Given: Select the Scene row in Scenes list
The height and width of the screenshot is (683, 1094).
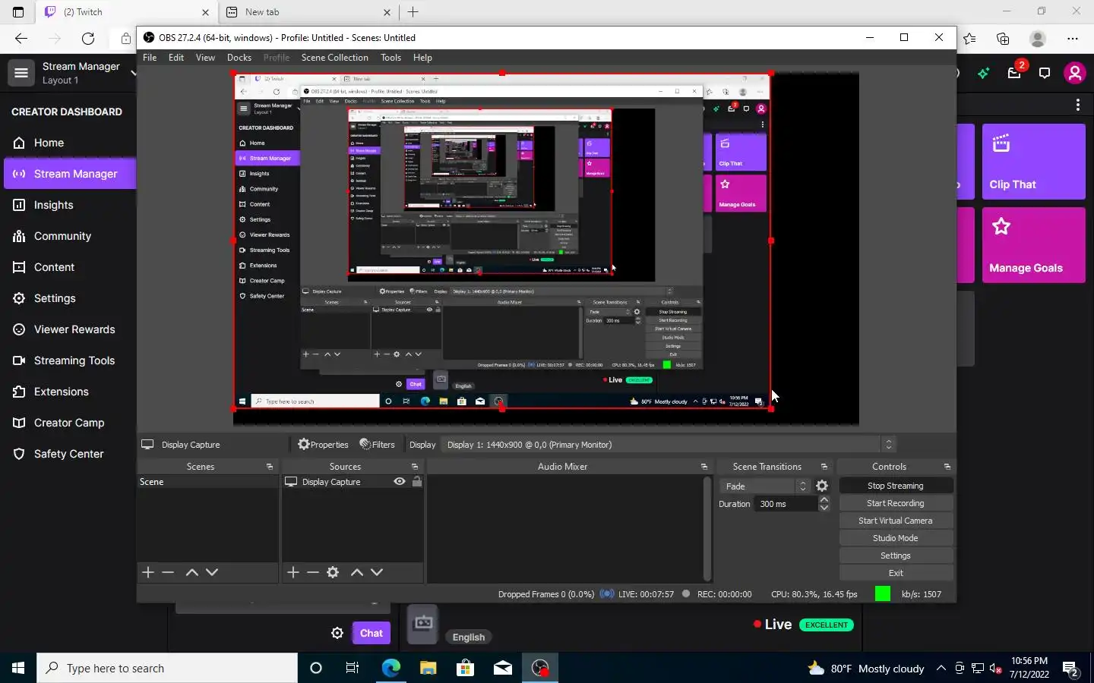Looking at the screenshot, I should coord(207,482).
